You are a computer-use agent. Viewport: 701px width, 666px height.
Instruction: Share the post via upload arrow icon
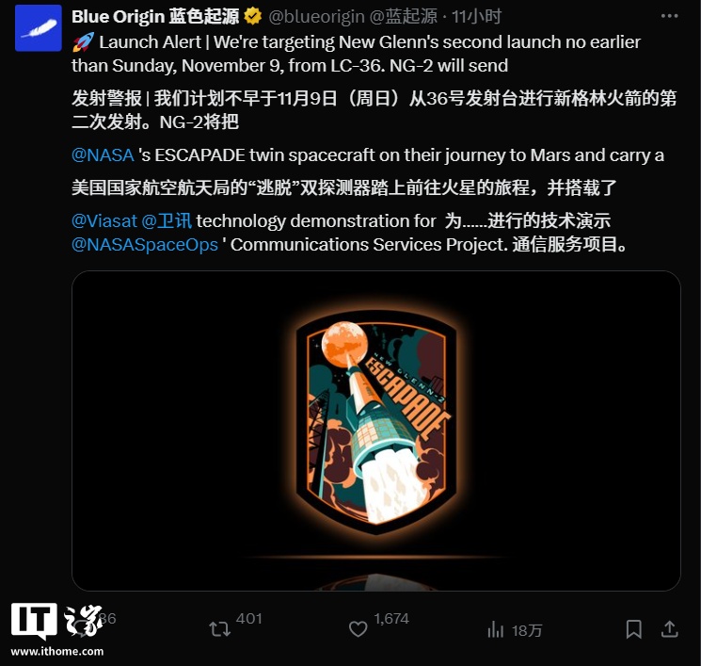coord(669,629)
